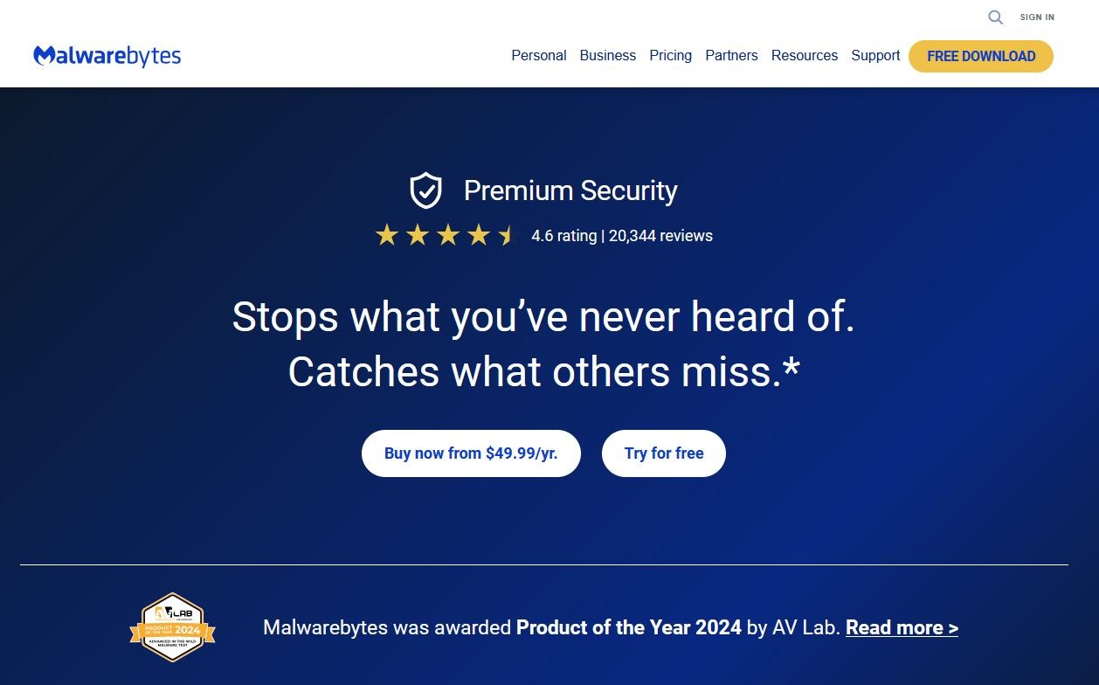Open the Resources navigation menu

(x=804, y=55)
